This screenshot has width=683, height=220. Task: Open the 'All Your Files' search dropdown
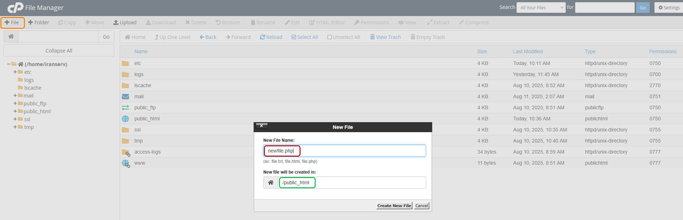coord(541,7)
